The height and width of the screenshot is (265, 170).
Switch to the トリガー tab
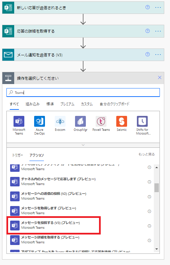[x=18, y=155]
